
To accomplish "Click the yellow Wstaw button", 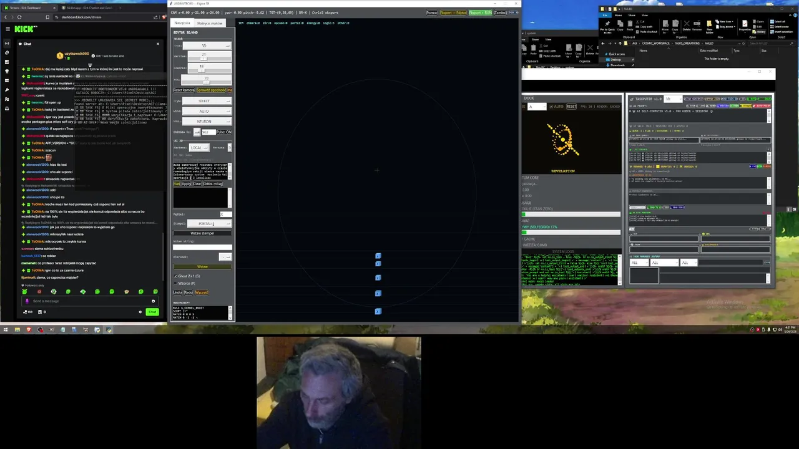I will (202, 267).
